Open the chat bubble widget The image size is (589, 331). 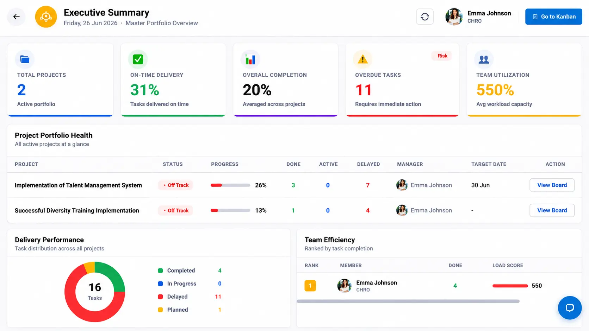tap(570, 308)
